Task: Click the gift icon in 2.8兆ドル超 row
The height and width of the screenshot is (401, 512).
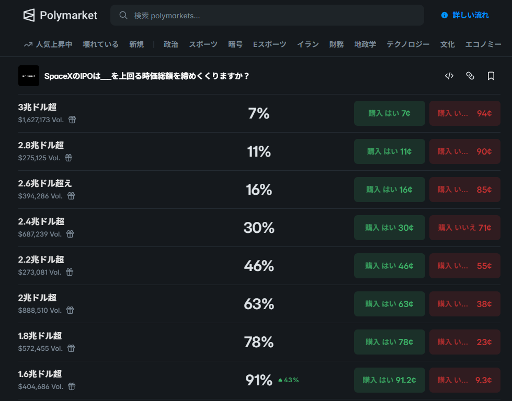Action: tap(69, 158)
